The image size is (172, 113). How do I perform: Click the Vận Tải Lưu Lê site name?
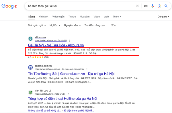click(43, 91)
